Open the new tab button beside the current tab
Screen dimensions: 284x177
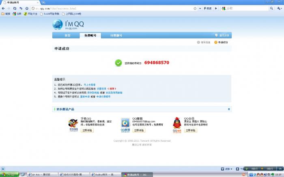(43, 2)
